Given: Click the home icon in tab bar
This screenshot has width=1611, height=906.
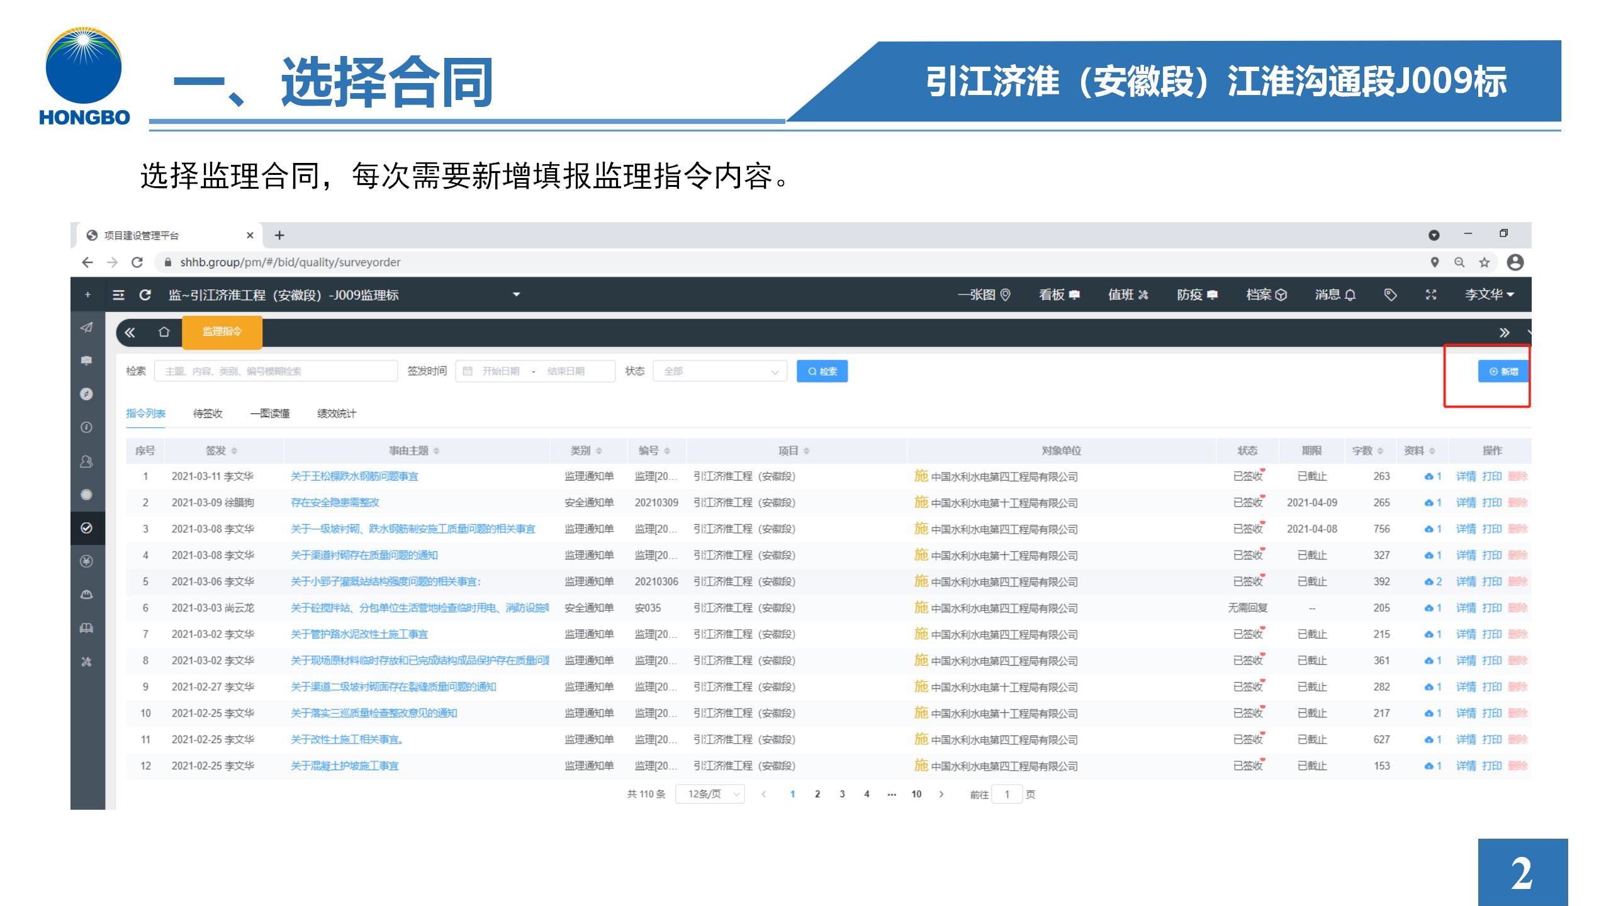Looking at the screenshot, I should coord(164,332).
